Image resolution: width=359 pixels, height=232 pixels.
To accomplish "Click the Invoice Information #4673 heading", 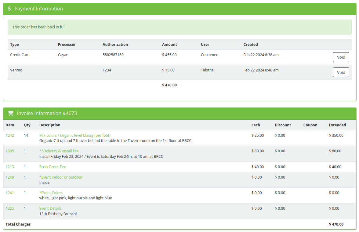I will [x=47, y=113].
